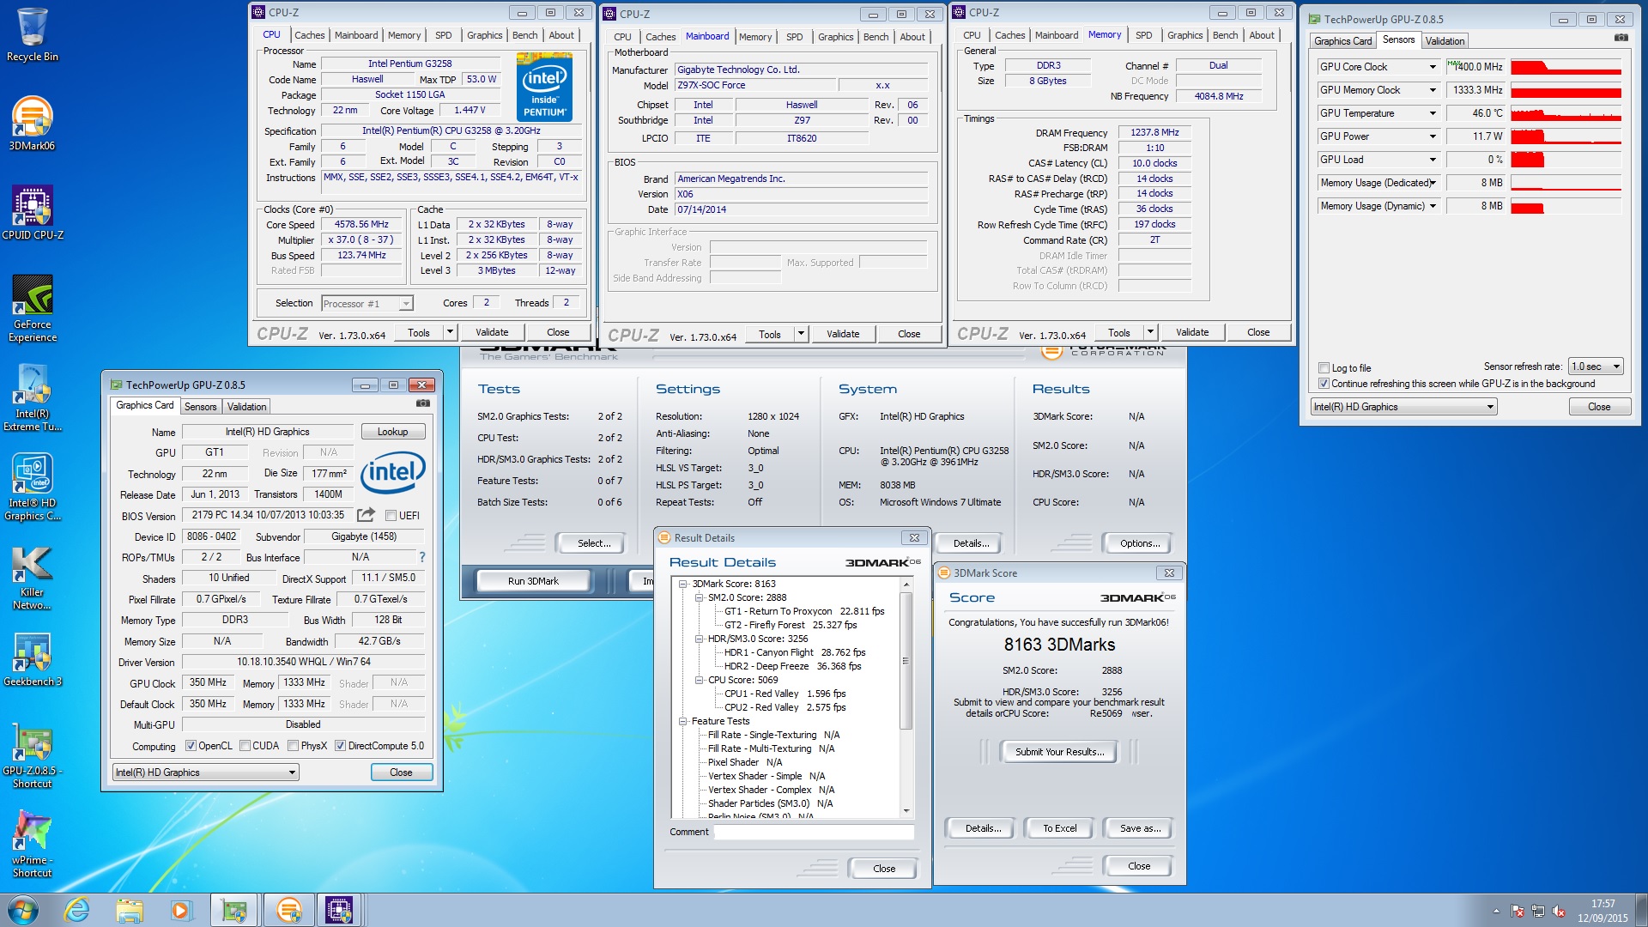Image resolution: width=1648 pixels, height=927 pixels.
Task: Click the volume tray icon
Action: tap(1559, 911)
